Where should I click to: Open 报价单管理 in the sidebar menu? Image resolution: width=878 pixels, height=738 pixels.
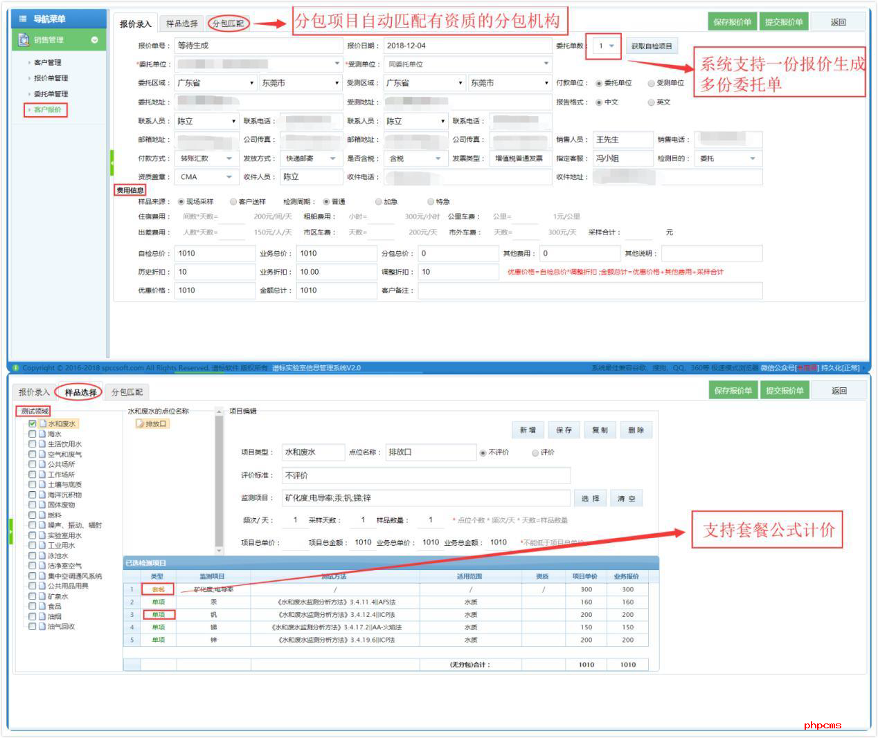click(x=51, y=78)
